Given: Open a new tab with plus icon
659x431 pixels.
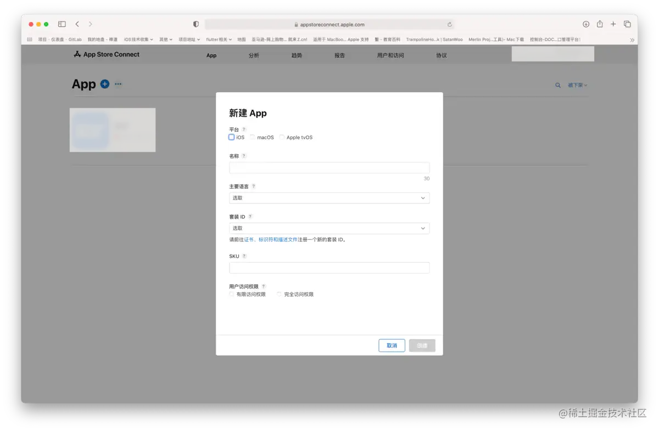Looking at the screenshot, I should coord(613,24).
